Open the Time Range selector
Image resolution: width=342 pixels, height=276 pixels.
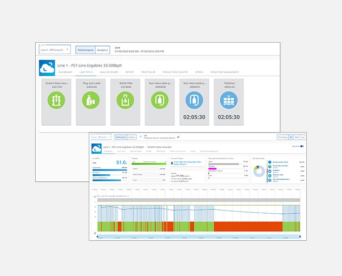click(x=281, y=137)
